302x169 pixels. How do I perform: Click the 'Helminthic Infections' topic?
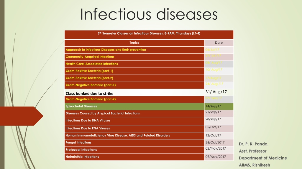point(82,157)
